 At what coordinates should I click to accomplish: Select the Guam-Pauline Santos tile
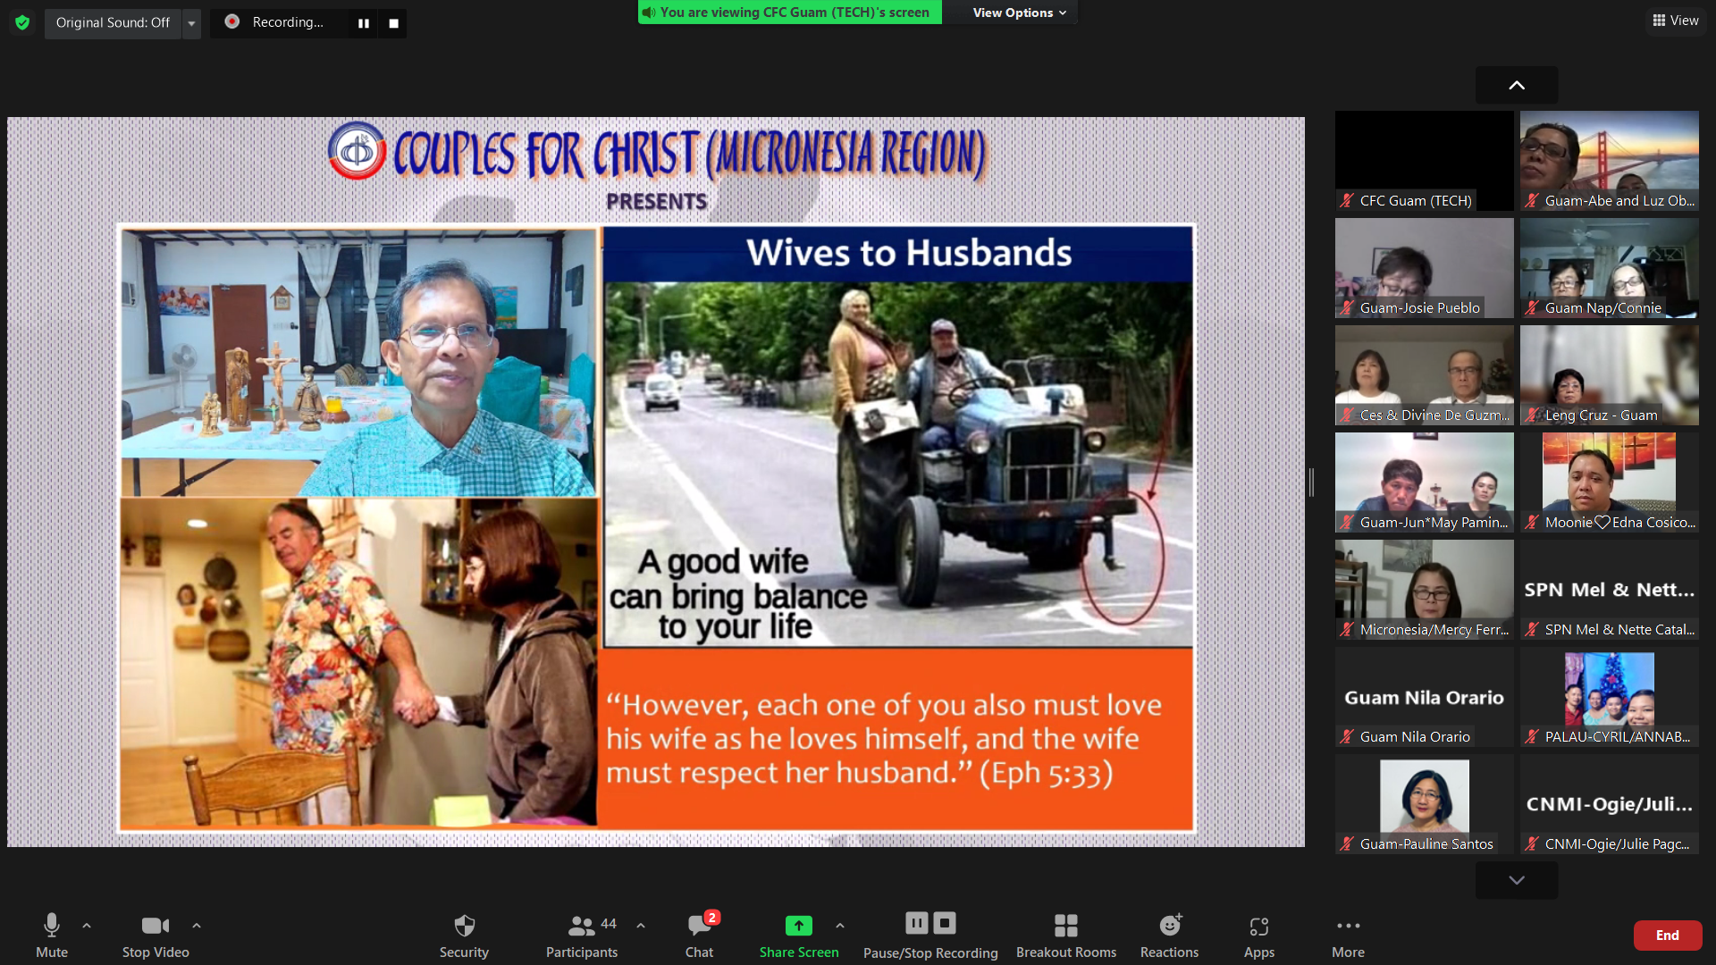pos(1425,804)
